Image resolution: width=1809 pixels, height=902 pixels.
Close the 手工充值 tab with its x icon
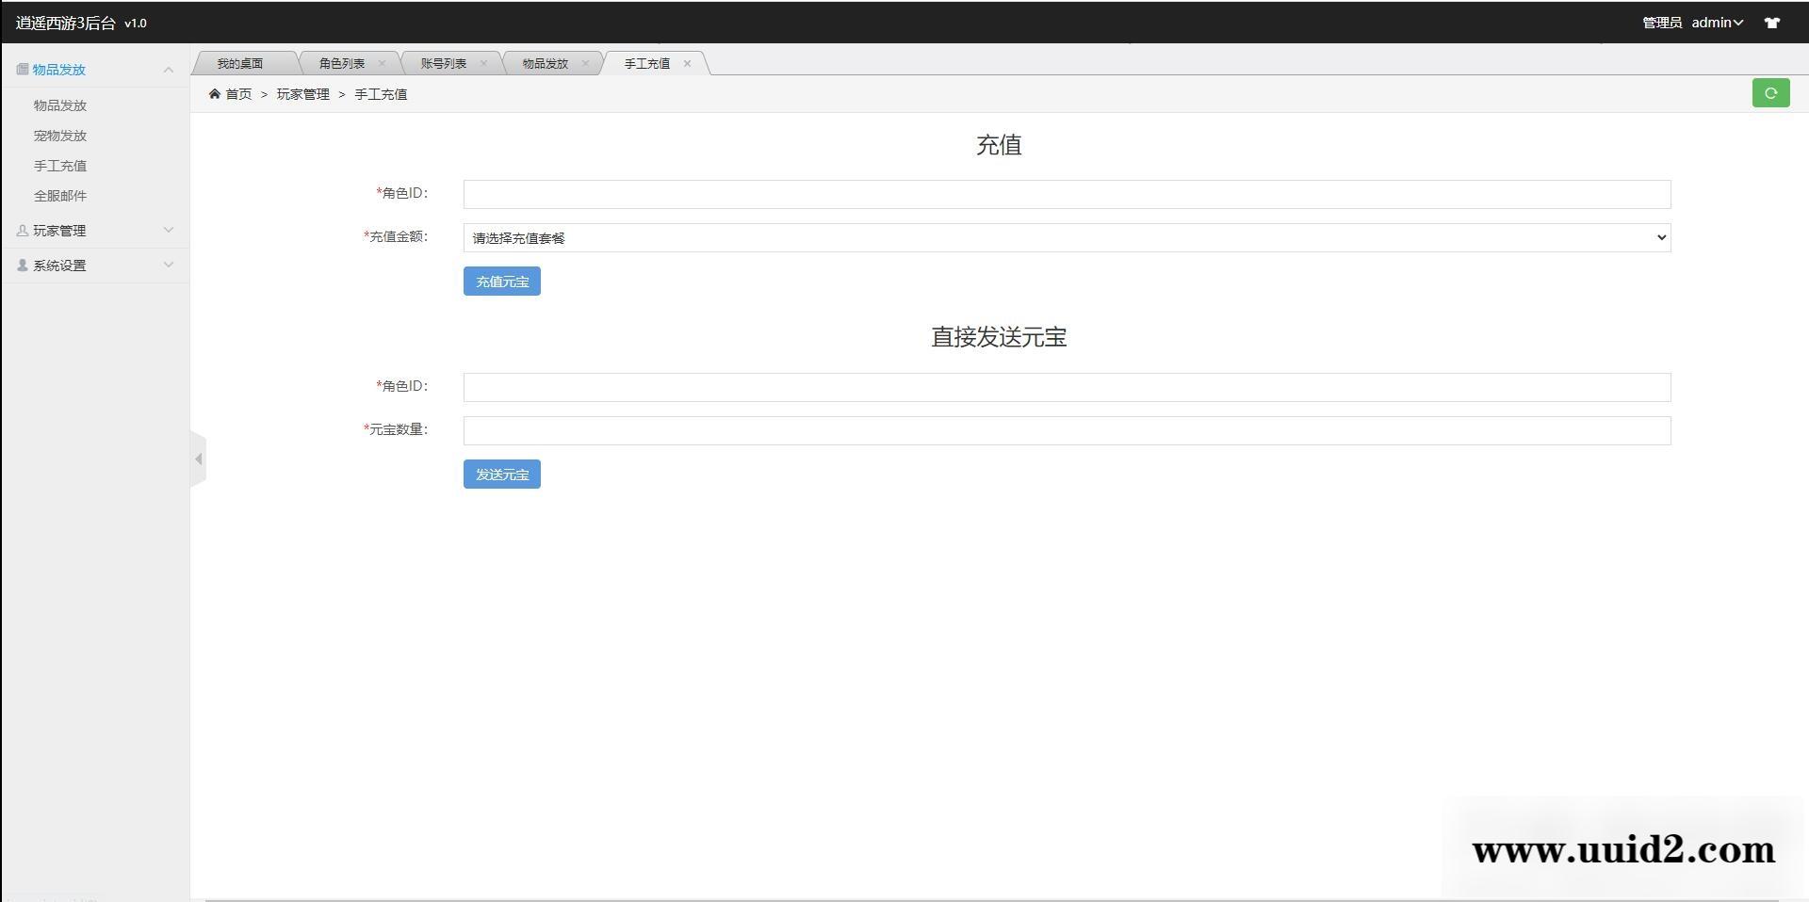tap(688, 63)
